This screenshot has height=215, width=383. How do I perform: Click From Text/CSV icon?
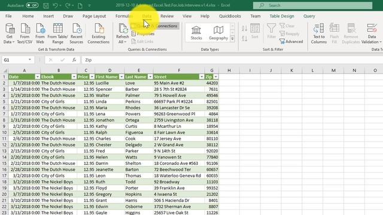point(25,33)
